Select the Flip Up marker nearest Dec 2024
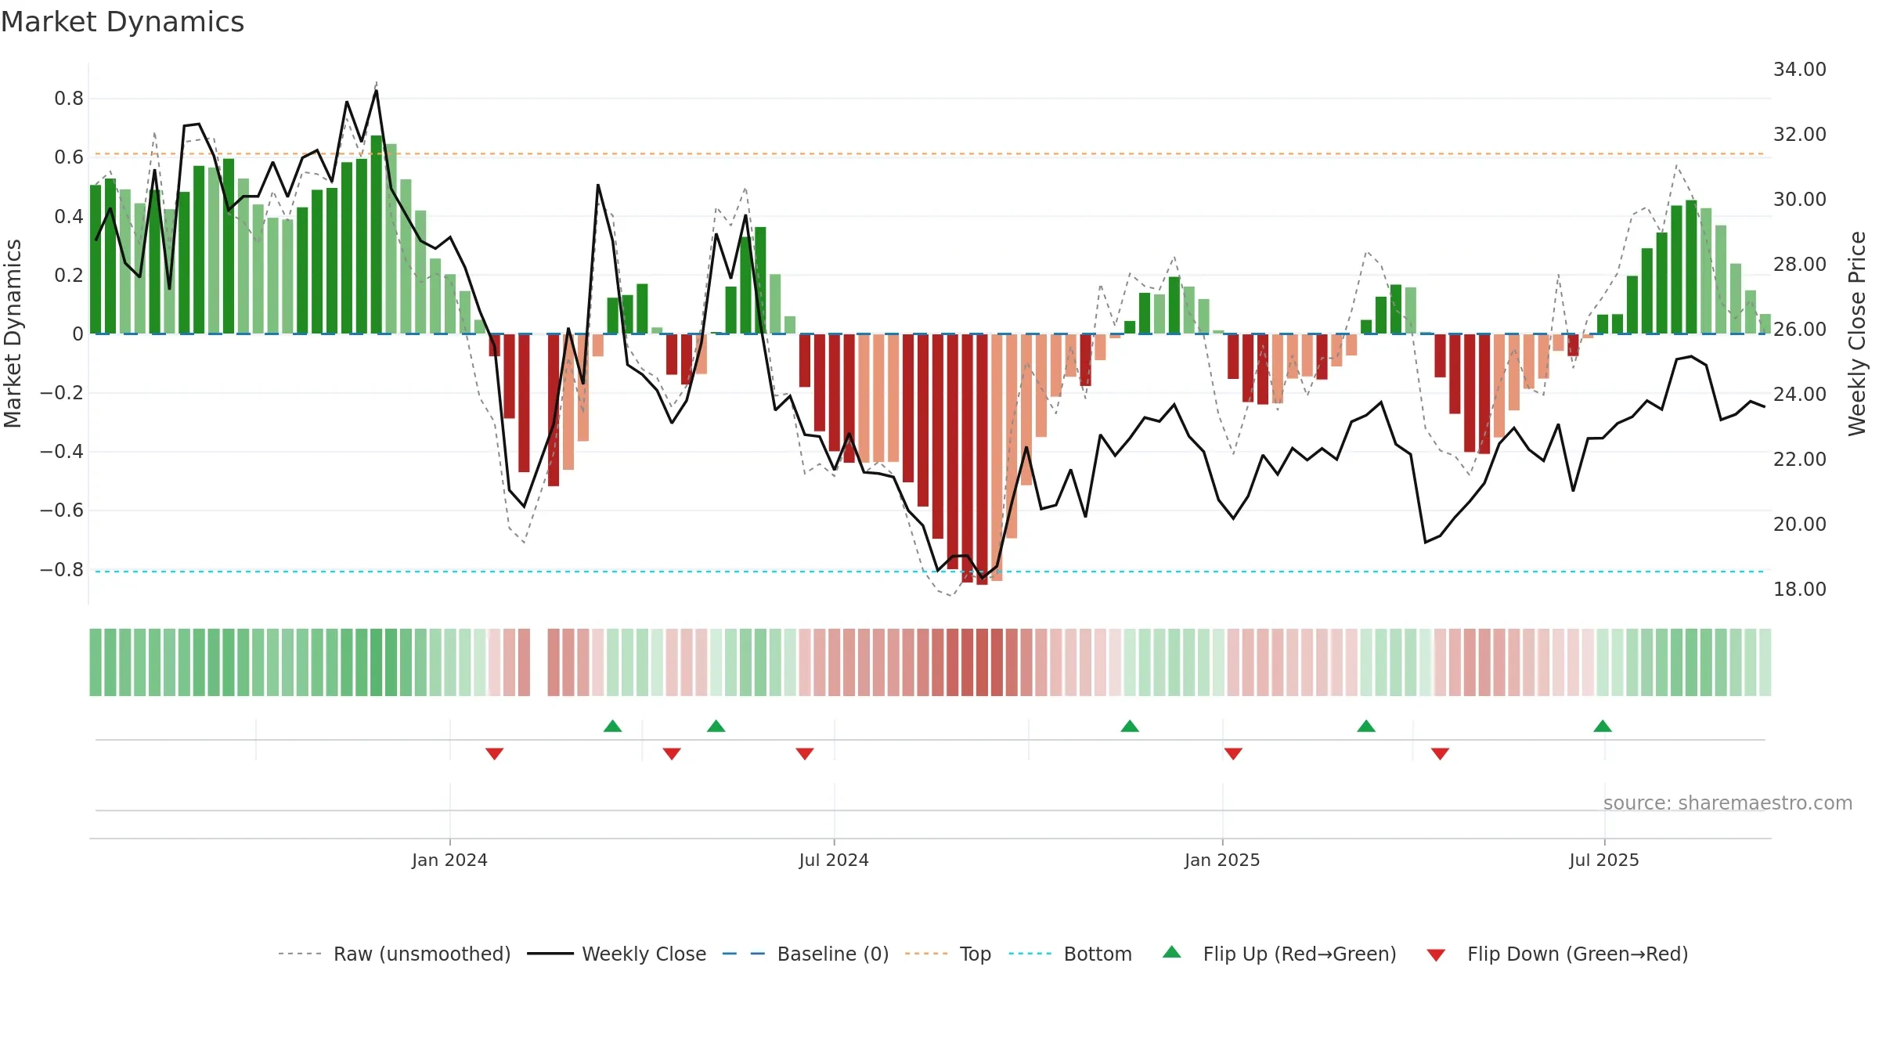The width and height of the screenshot is (1879, 1057). point(1130,726)
